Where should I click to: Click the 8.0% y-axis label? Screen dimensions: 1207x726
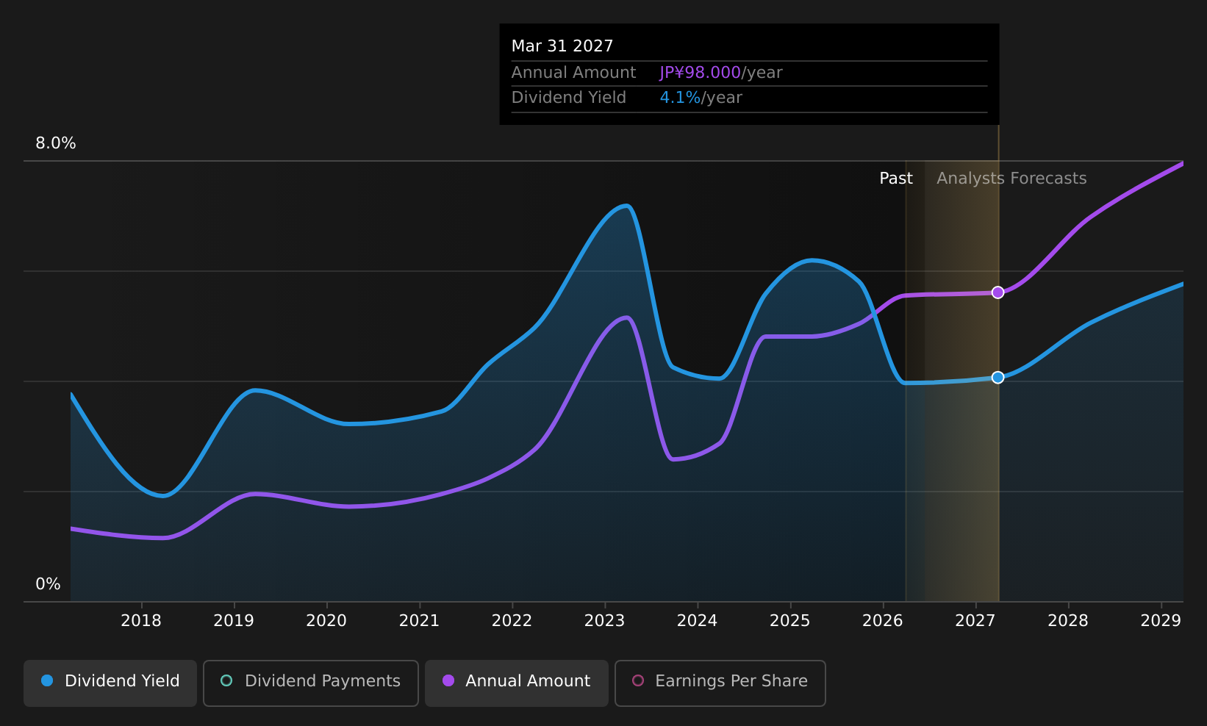(x=56, y=143)
